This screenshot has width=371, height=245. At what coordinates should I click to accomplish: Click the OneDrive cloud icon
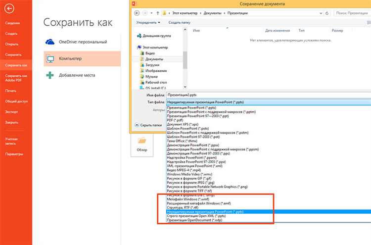50,42
